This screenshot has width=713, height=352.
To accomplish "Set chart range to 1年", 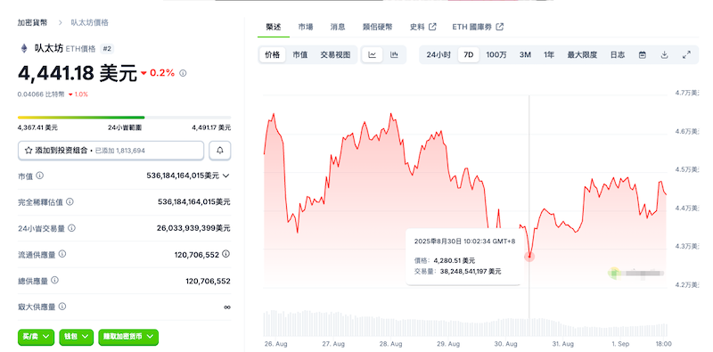I will 549,55.
